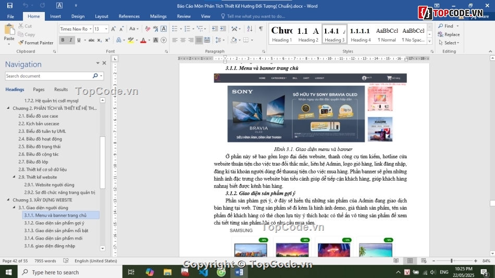Open the font name dropdown
This screenshot has height=278, width=495.
90,29
